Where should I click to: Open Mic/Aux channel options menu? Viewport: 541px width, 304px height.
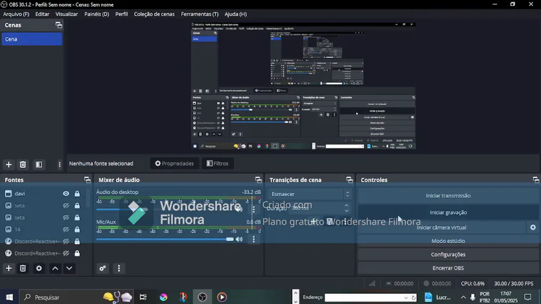pyautogui.click(x=254, y=239)
